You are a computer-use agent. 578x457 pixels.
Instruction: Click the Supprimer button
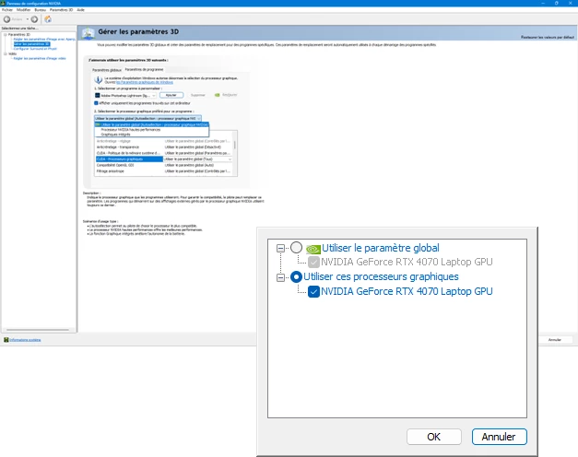198,95
